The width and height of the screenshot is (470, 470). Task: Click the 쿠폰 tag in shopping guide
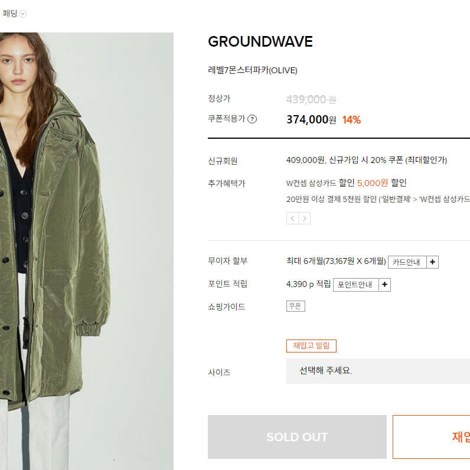(296, 306)
